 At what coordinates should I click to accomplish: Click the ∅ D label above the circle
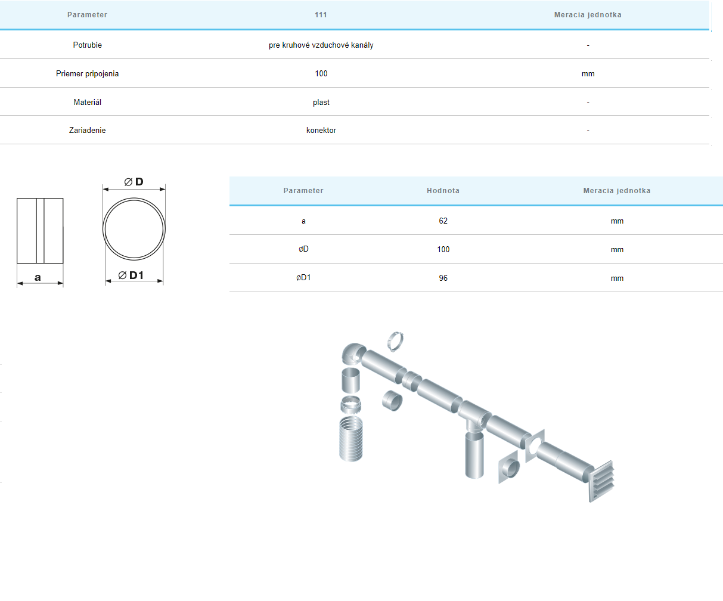click(x=134, y=182)
